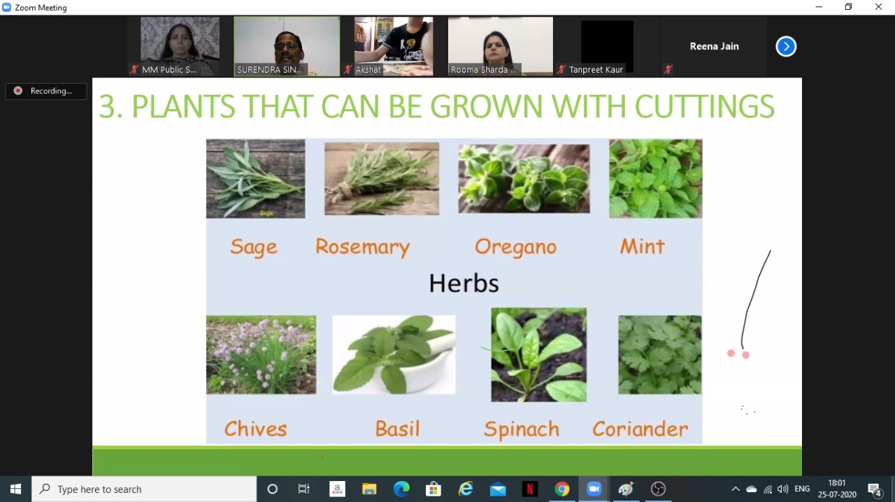Screen dimensions: 895x502
Task: Switch ENG input language indicator
Action: pyautogui.click(x=803, y=489)
